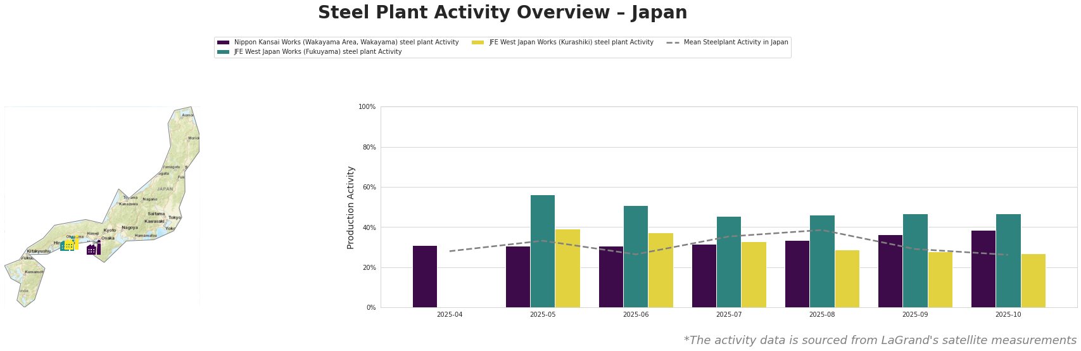Viewport: 1081px width, 351px height.
Task: Click the purple bar for 2025-04
Action: pyautogui.click(x=425, y=277)
